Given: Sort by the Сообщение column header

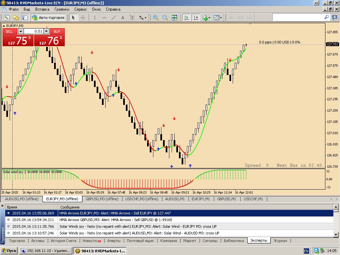Looking at the screenshot, I should point(196,207).
